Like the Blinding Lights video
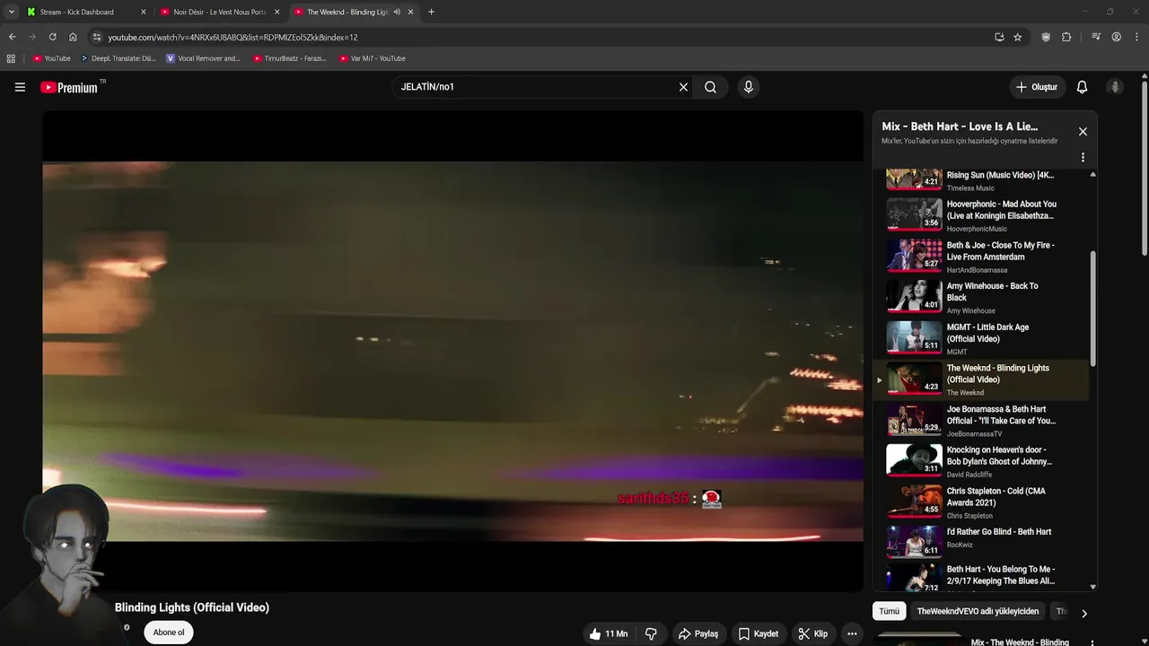 [608, 633]
